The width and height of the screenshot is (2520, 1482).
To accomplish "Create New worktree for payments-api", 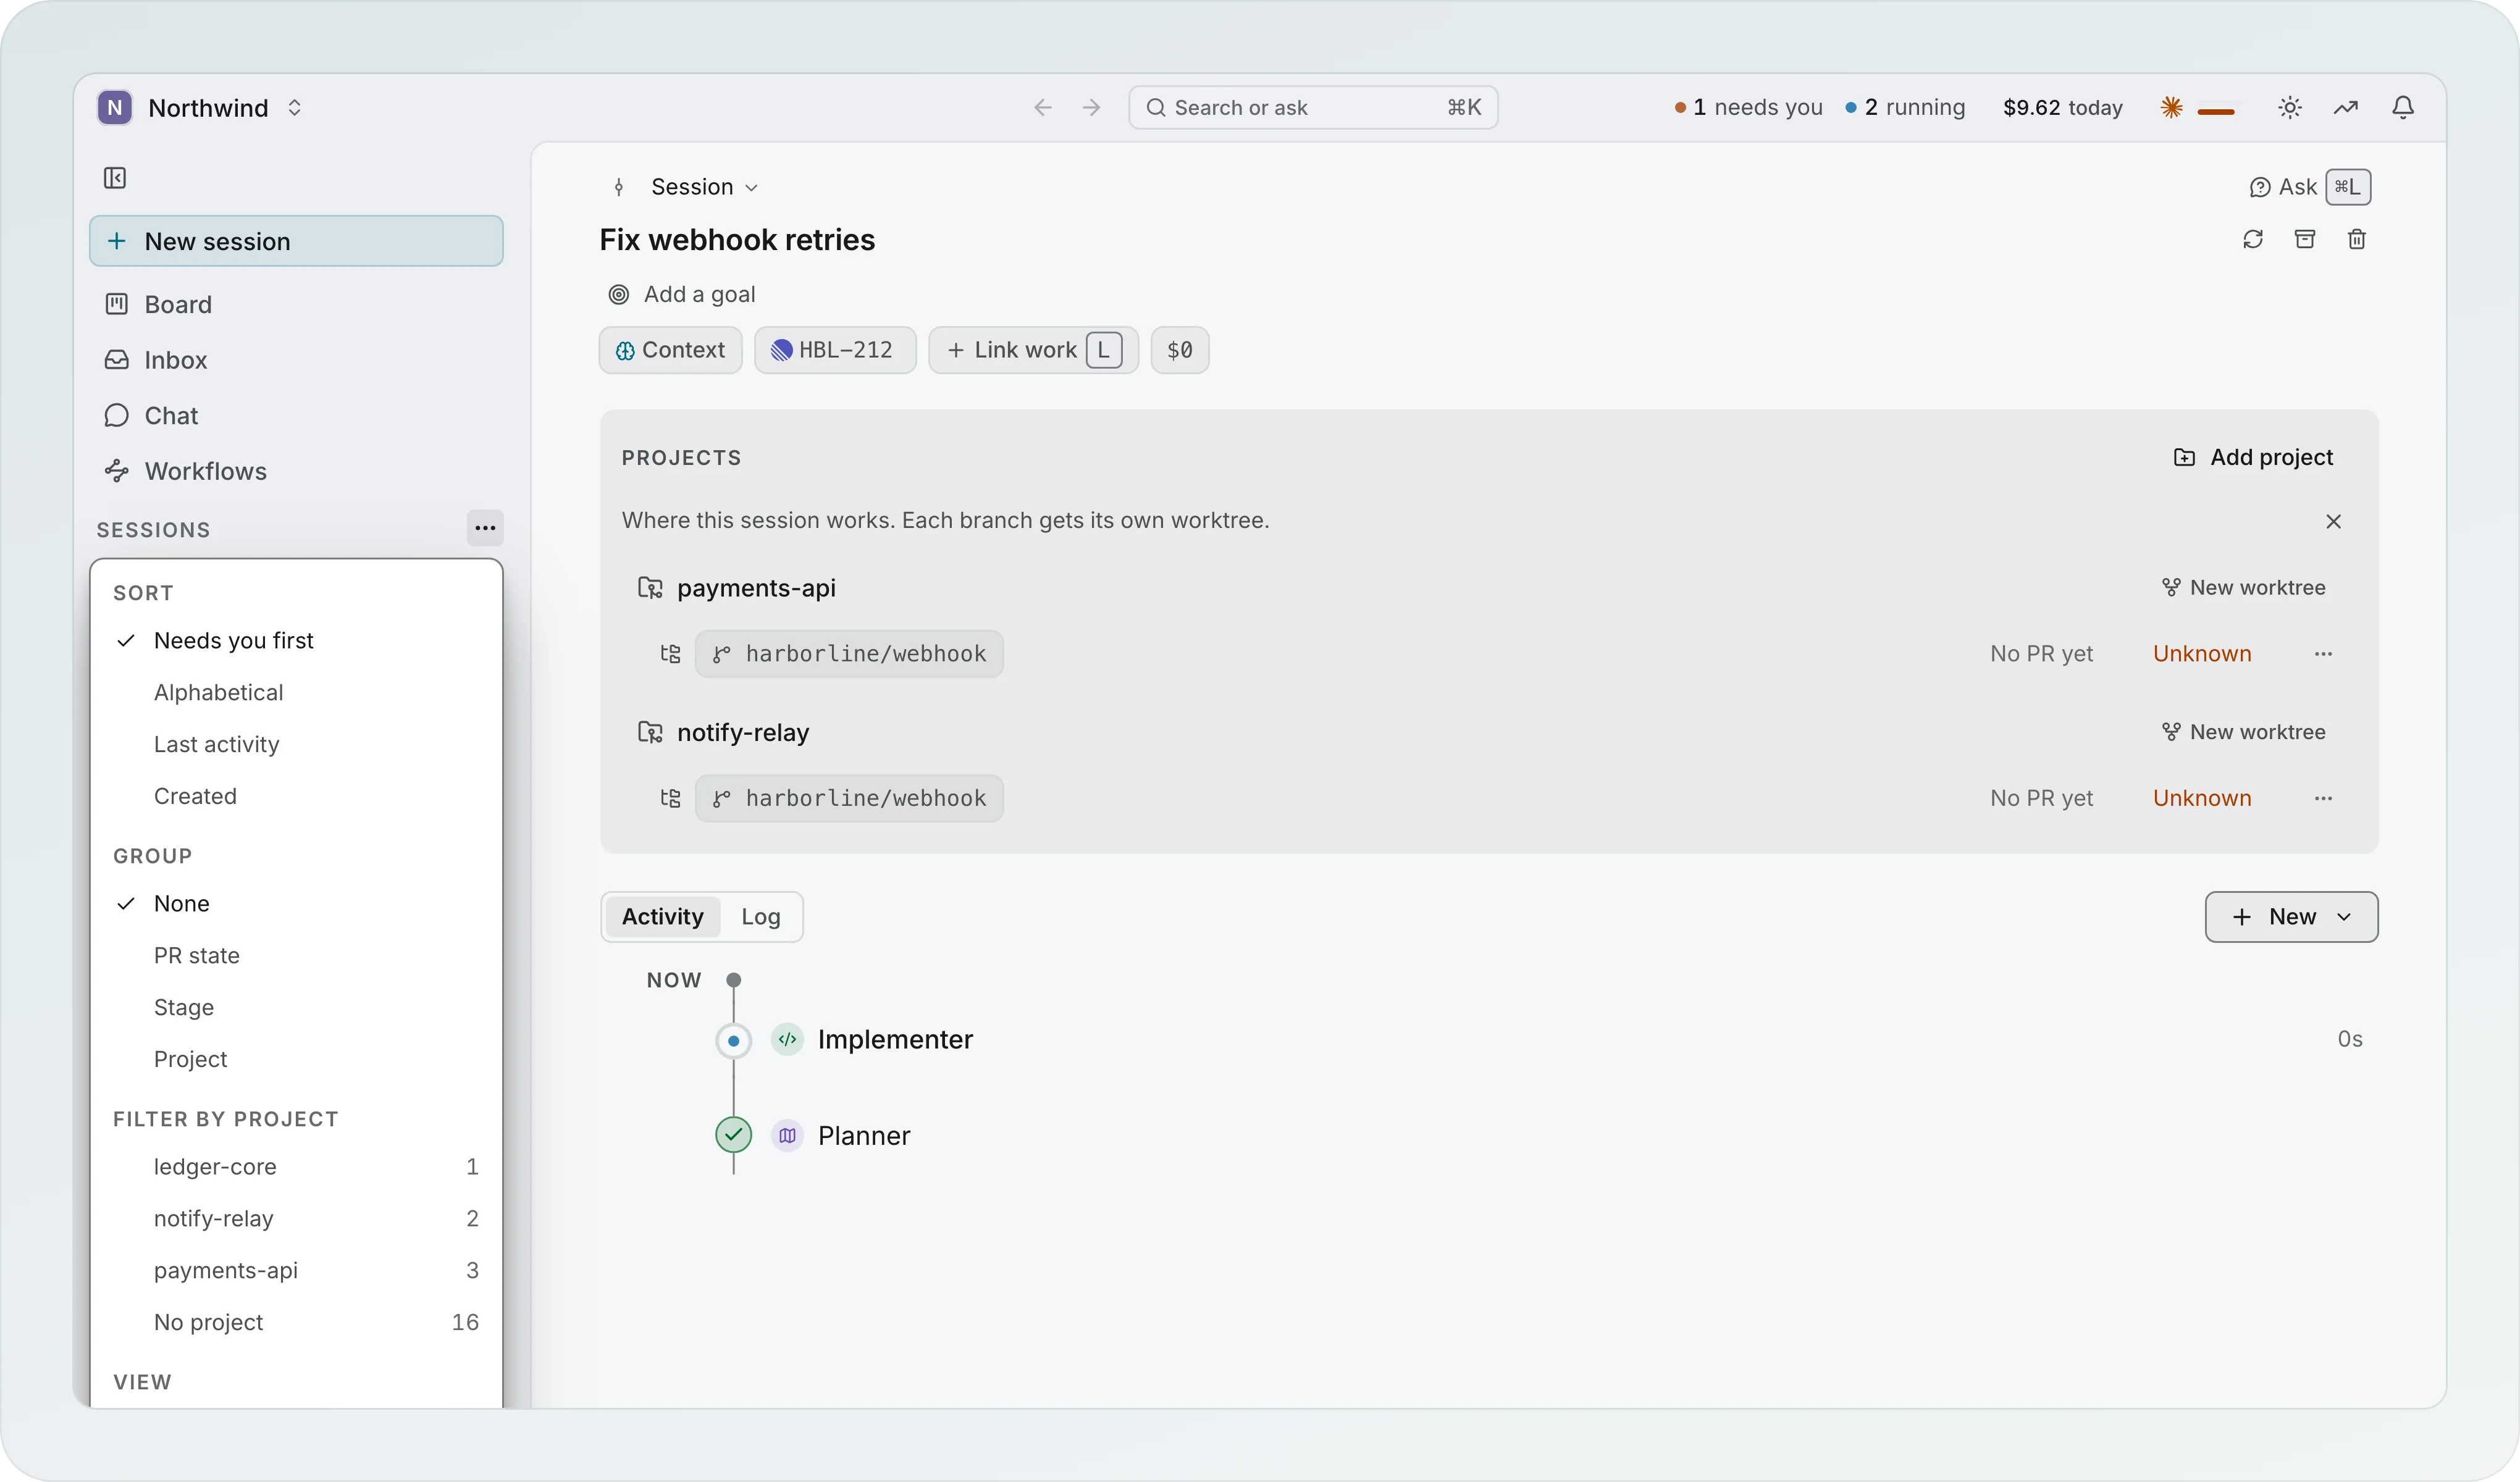I will point(2244,587).
